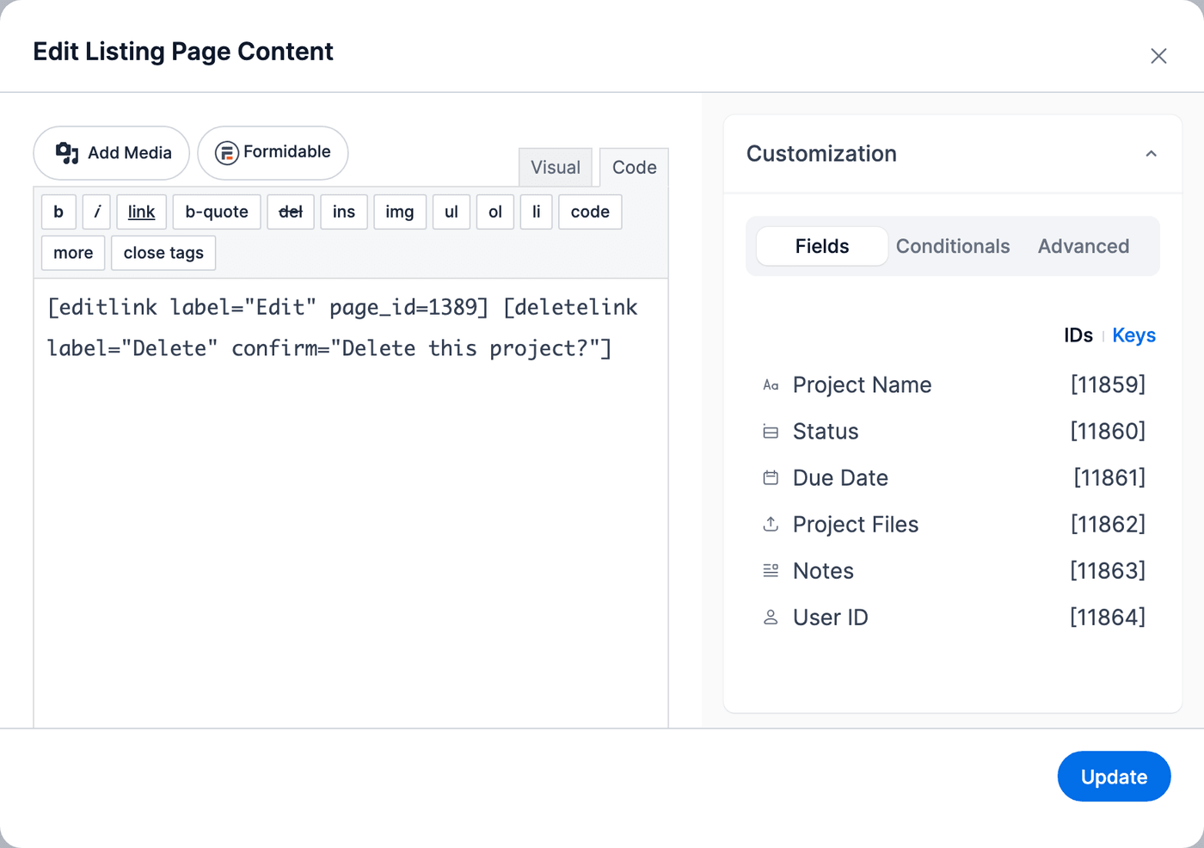The width and height of the screenshot is (1204, 848).
Task: Click the Add Media camera-music icon
Action: coord(67,153)
